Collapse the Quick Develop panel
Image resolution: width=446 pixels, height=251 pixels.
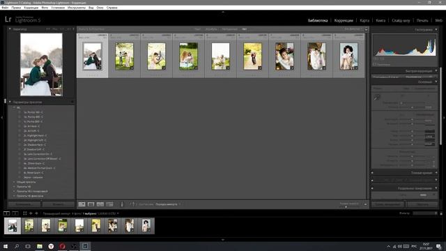pos(436,71)
